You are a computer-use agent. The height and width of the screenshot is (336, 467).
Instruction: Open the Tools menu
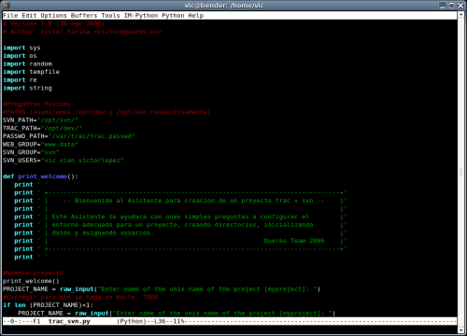pyautogui.click(x=110, y=16)
